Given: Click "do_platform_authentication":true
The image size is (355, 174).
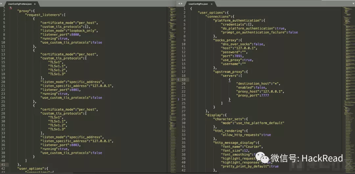Looking at the screenshot, I should [253, 29].
